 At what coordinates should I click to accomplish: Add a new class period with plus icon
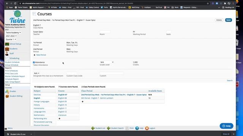[x=82, y=102]
